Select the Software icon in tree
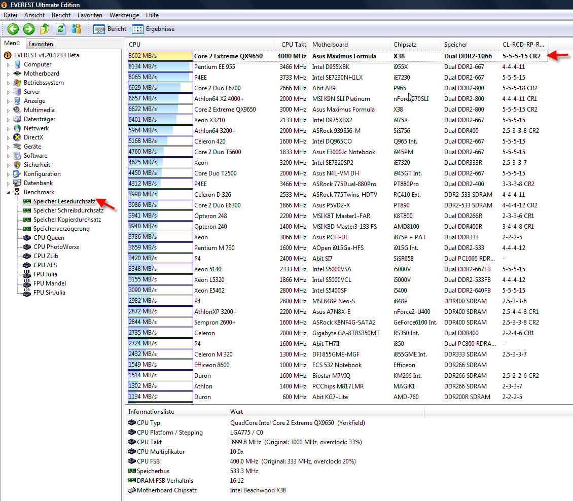The image size is (573, 501). (x=17, y=156)
